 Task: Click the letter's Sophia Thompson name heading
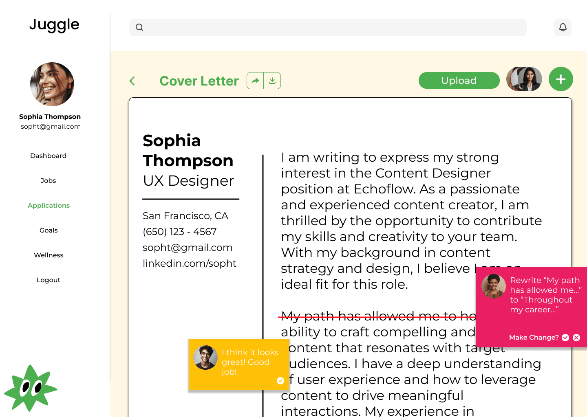188,150
